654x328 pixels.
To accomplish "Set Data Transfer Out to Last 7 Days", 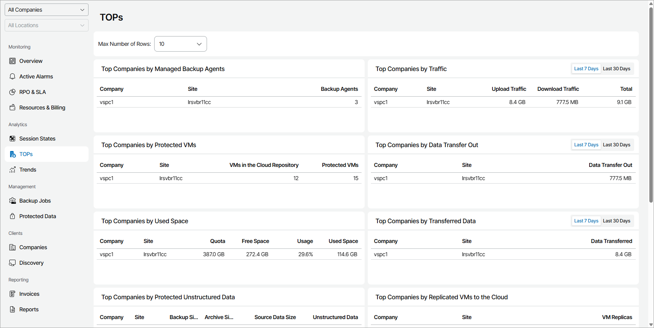I will point(586,145).
